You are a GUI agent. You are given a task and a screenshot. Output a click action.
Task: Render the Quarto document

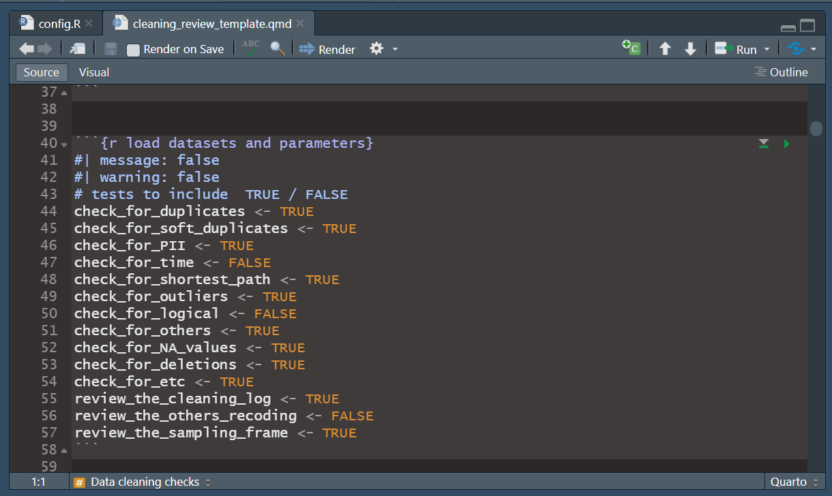[327, 49]
